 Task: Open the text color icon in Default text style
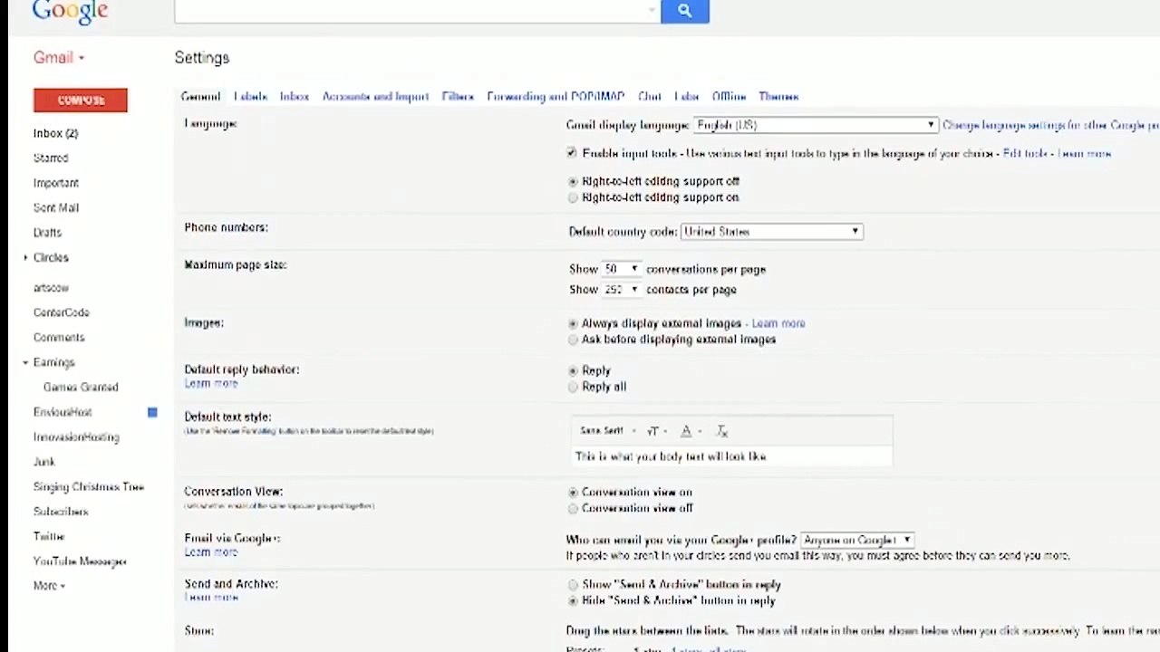click(689, 431)
